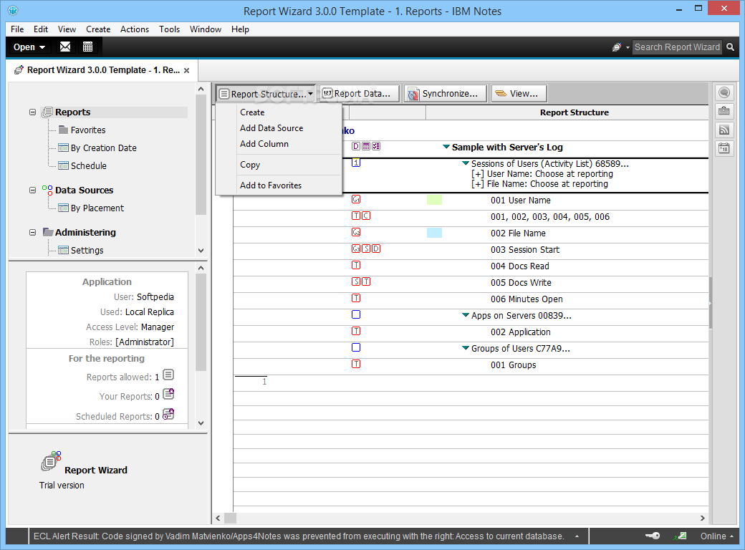The height and width of the screenshot is (550, 745).
Task: Click the Report Wizard logo icon
Action: pyautogui.click(x=52, y=460)
